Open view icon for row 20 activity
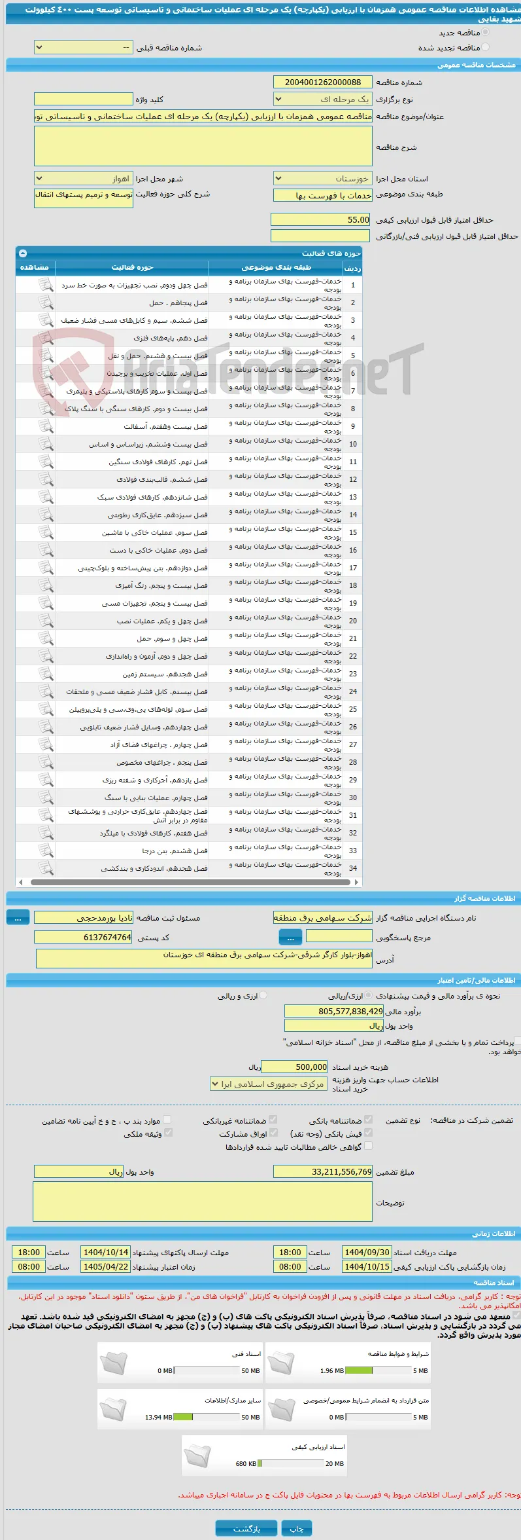 [45, 621]
